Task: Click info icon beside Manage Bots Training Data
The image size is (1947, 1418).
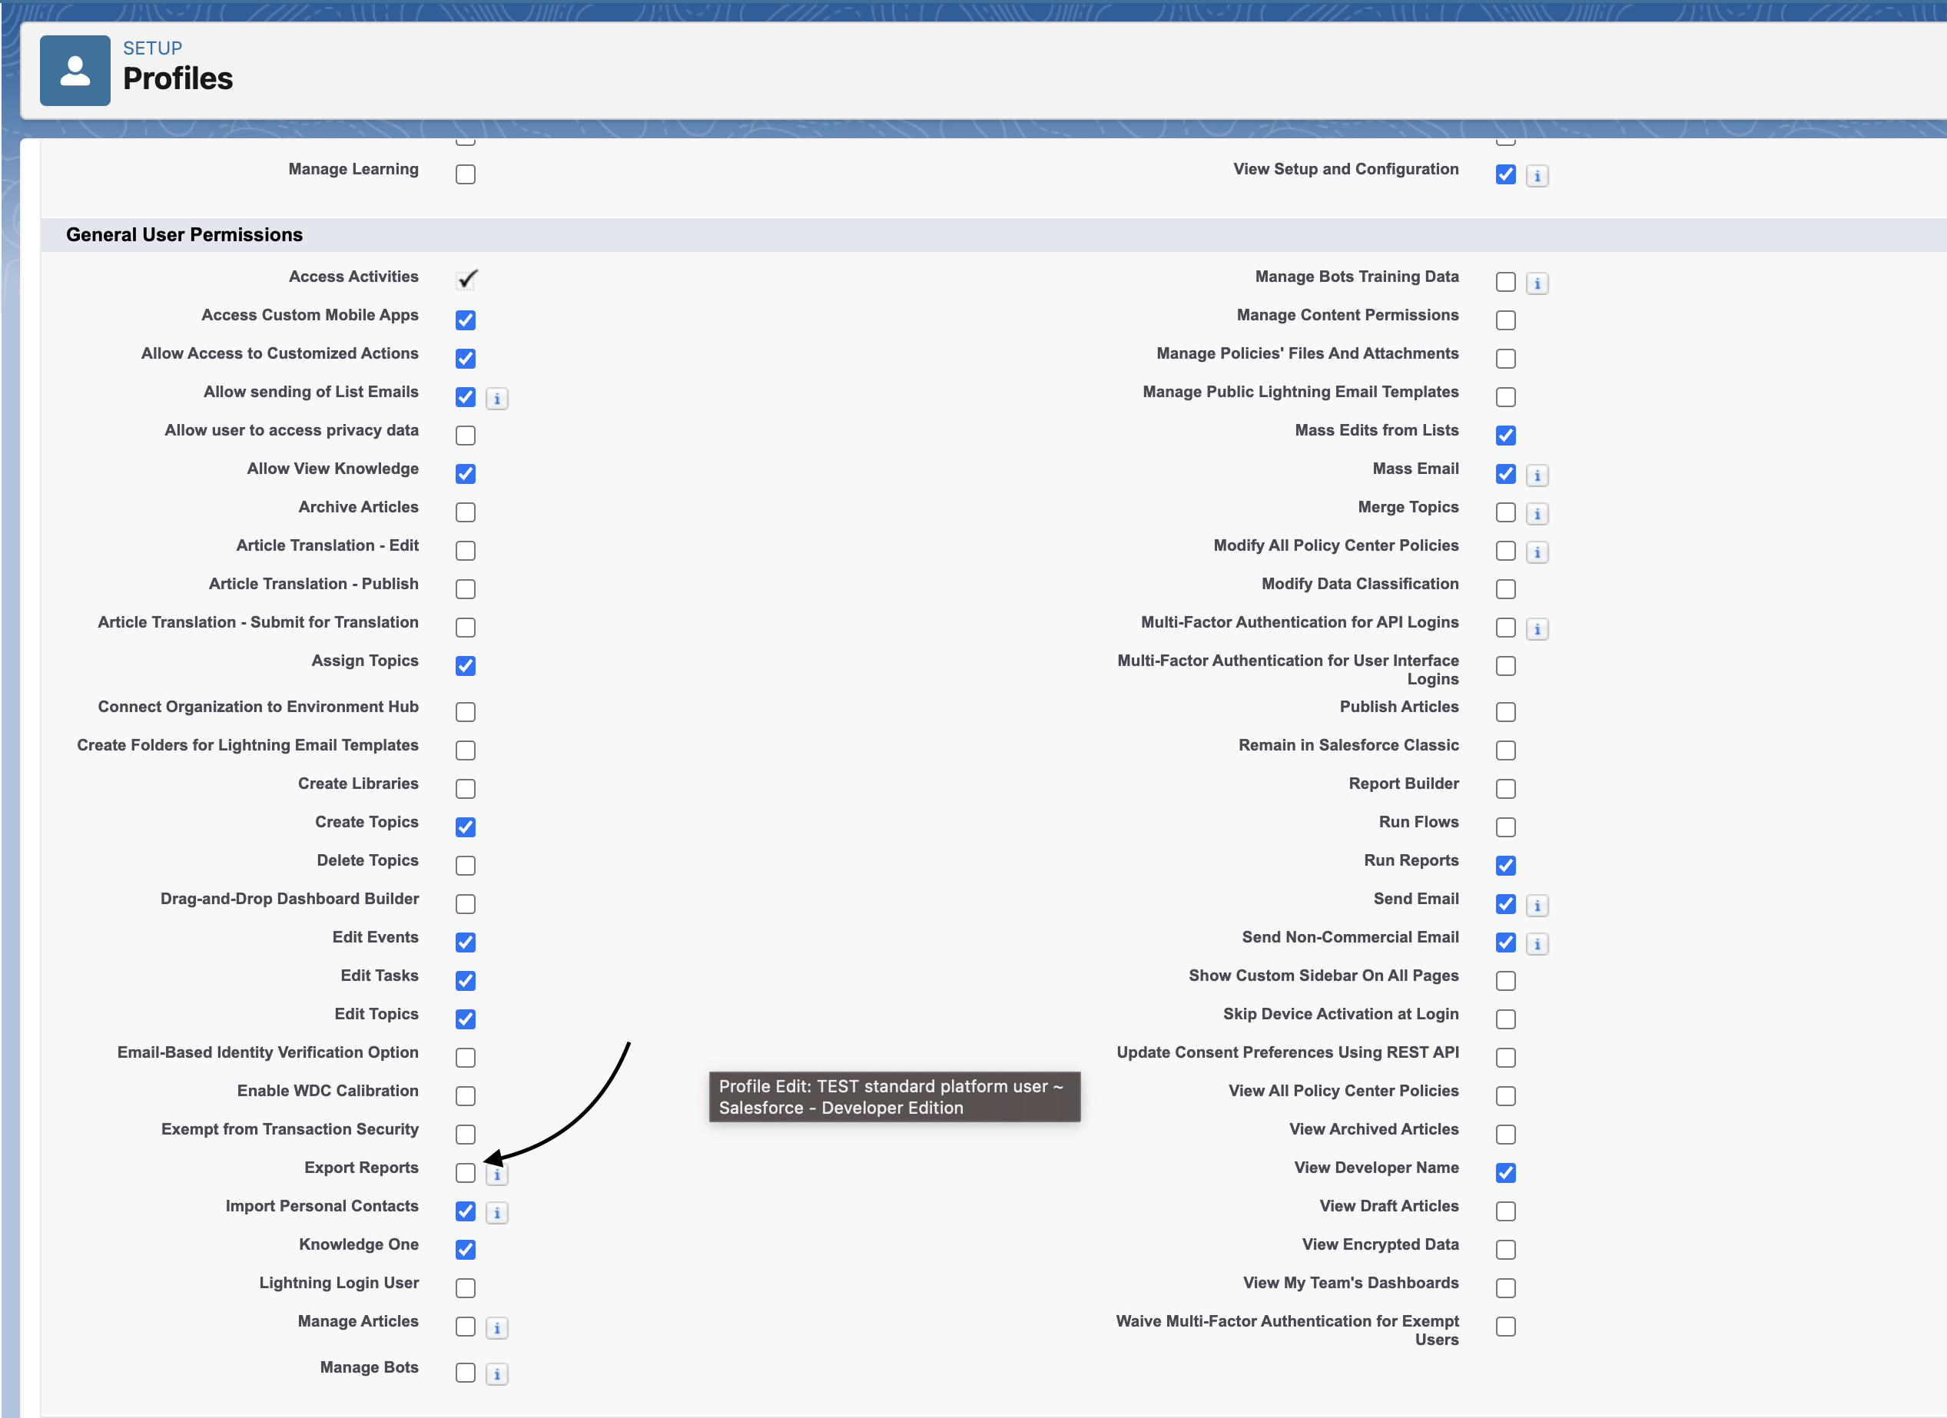Action: (x=1537, y=283)
